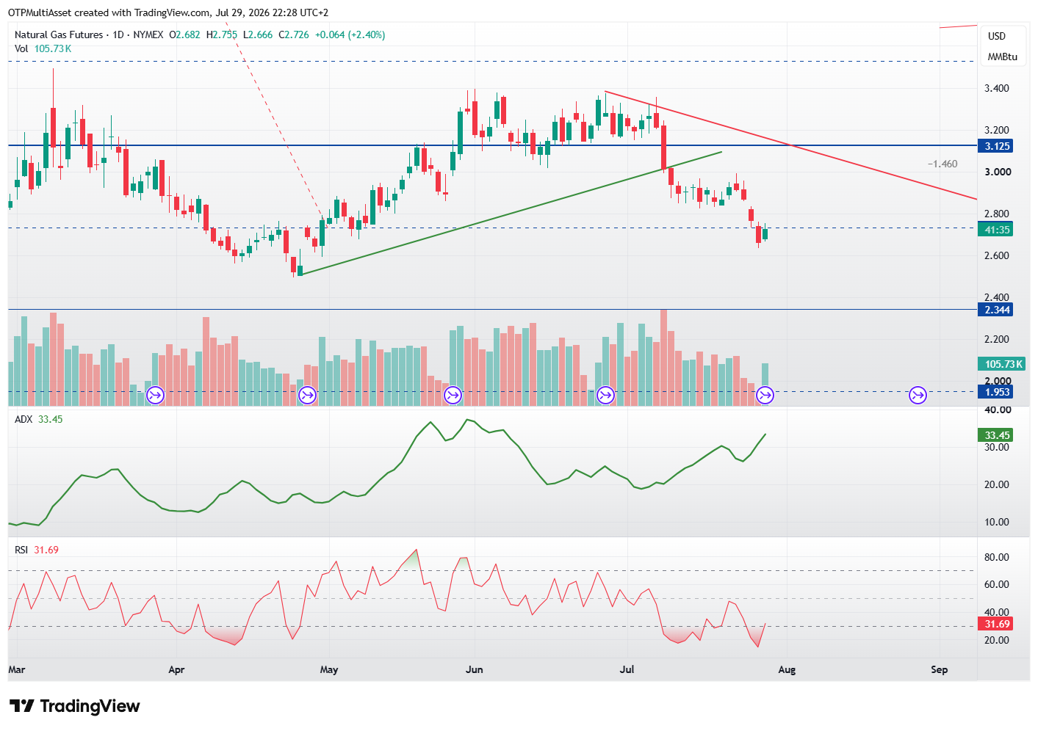The image size is (1038, 731).
Task: Click the May label on time axis
Action: [x=329, y=669]
